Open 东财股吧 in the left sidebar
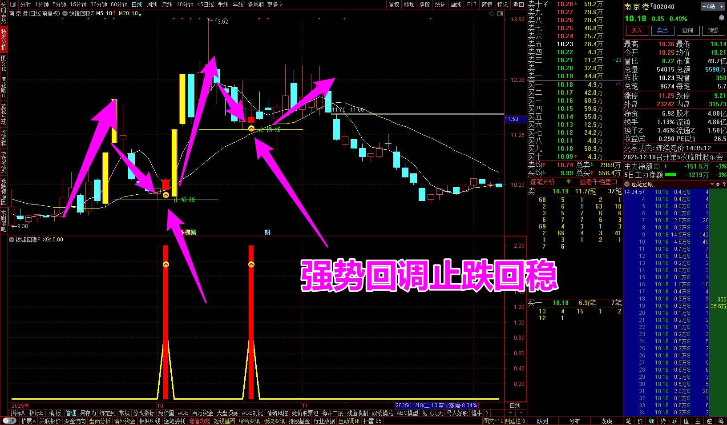This screenshot has width=727, height=425. tap(4, 221)
